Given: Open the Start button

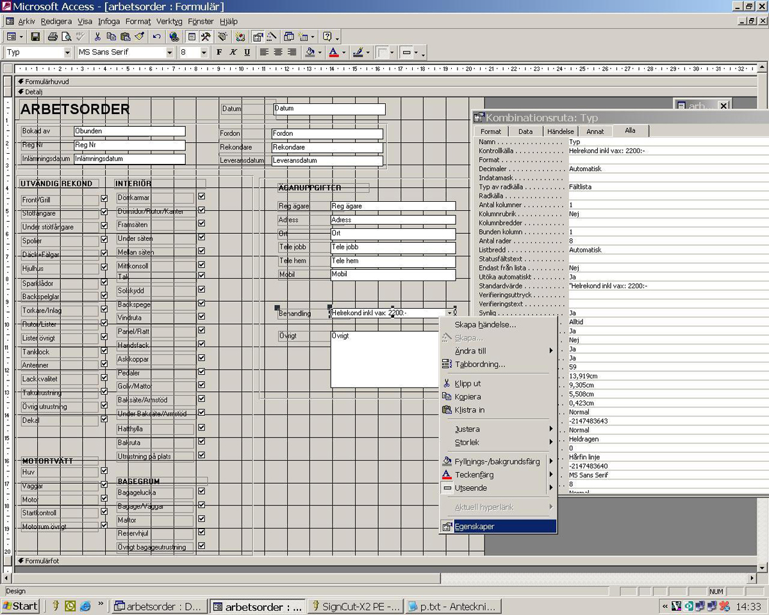Looking at the screenshot, I should (x=21, y=606).
